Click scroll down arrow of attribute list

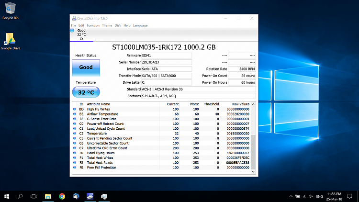pyautogui.click(x=253, y=171)
